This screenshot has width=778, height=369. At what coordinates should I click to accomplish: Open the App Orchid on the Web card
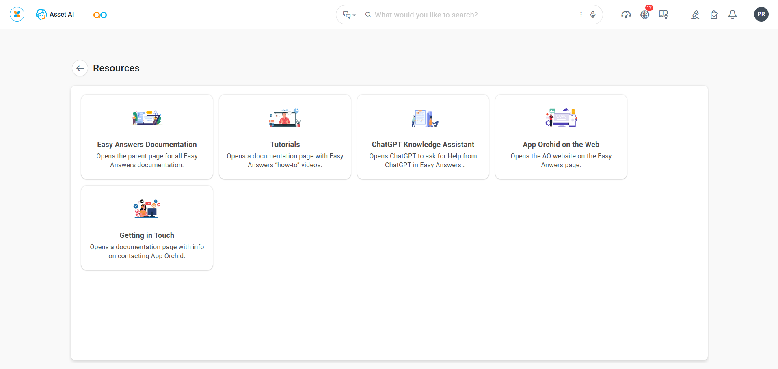point(561,137)
